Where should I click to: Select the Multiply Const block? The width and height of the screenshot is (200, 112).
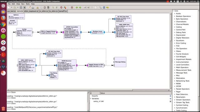97,32
